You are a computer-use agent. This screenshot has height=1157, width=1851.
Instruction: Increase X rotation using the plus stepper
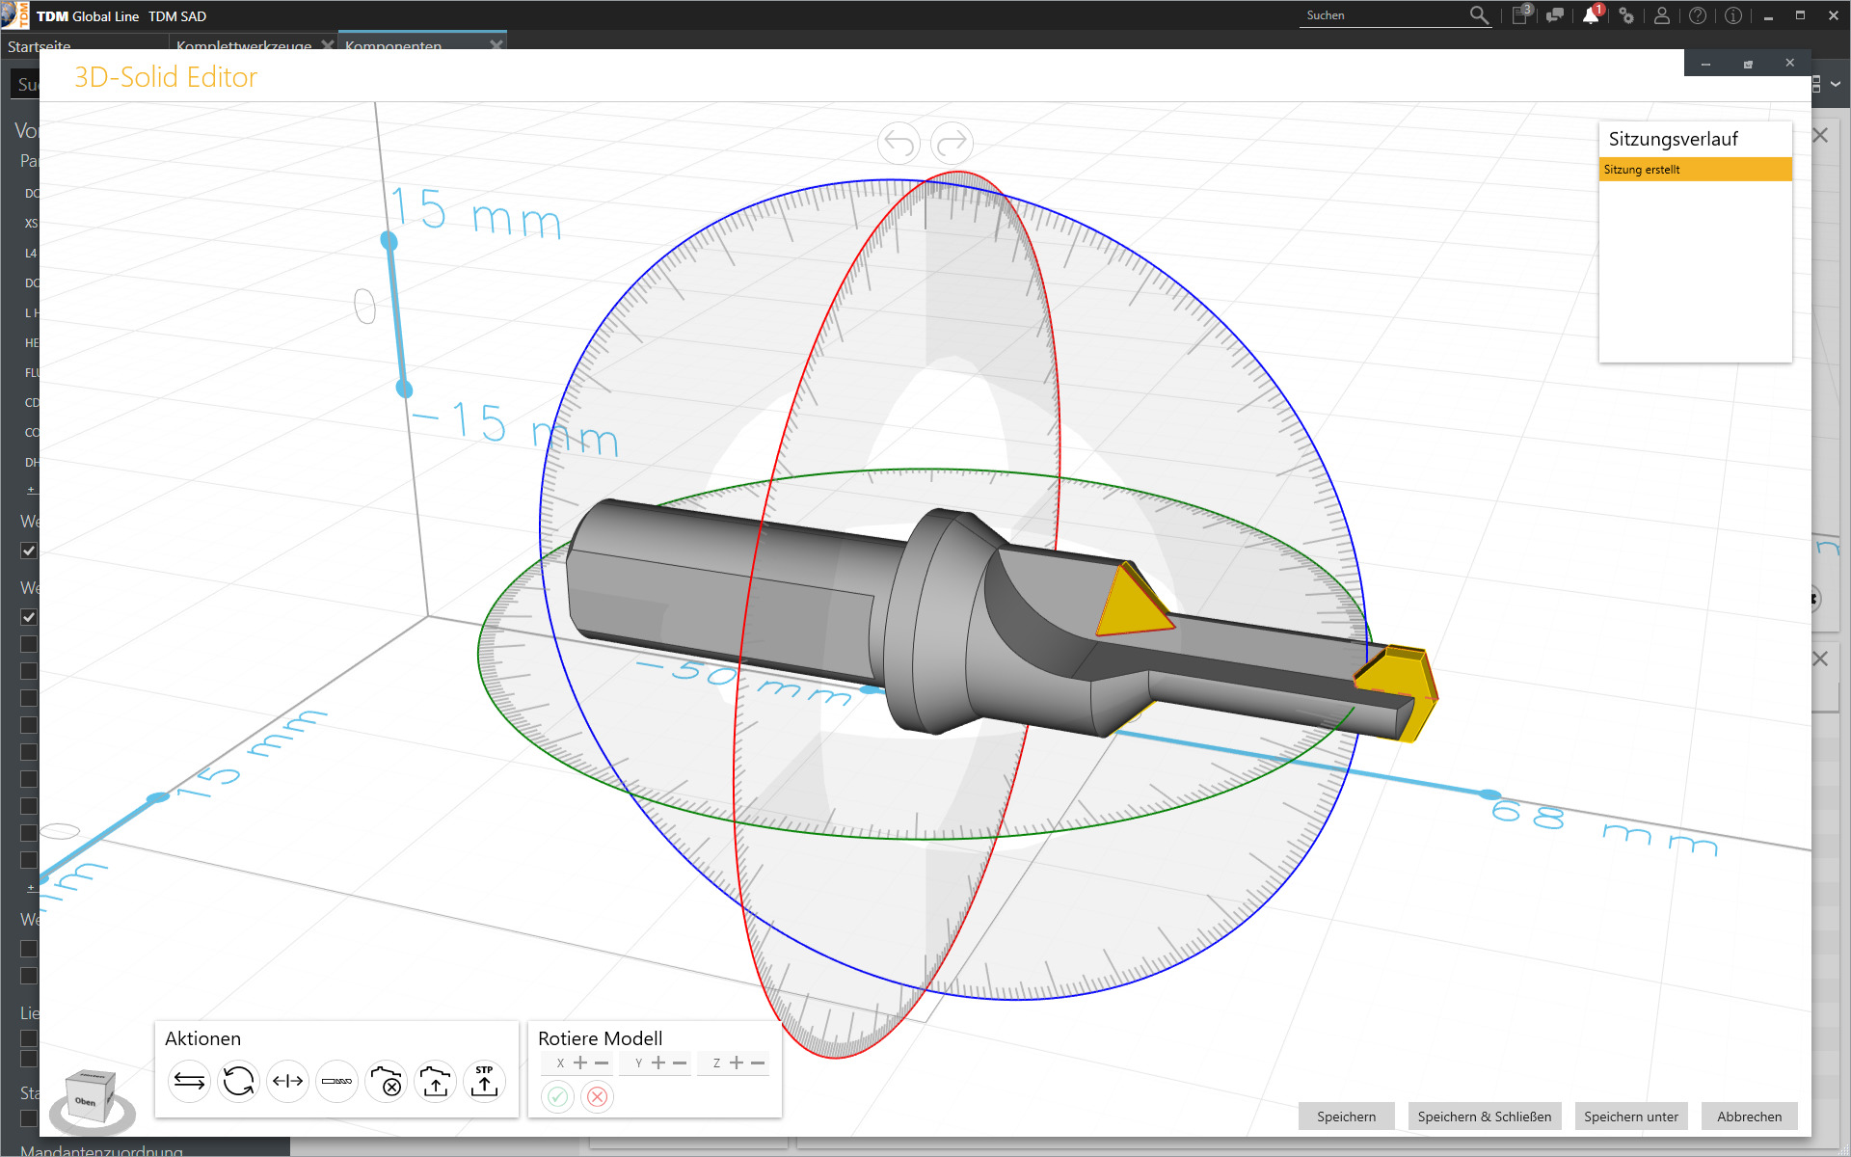(578, 1063)
